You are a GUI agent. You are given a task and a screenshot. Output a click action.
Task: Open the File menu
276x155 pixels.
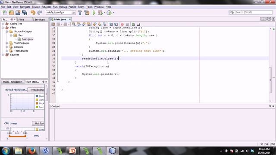click(3, 7)
